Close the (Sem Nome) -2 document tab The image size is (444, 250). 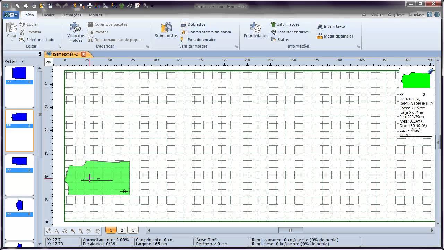(84, 54)
